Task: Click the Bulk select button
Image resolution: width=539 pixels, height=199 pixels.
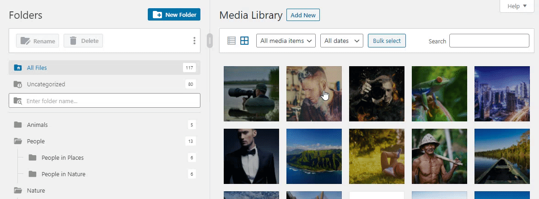Action: 387,41
